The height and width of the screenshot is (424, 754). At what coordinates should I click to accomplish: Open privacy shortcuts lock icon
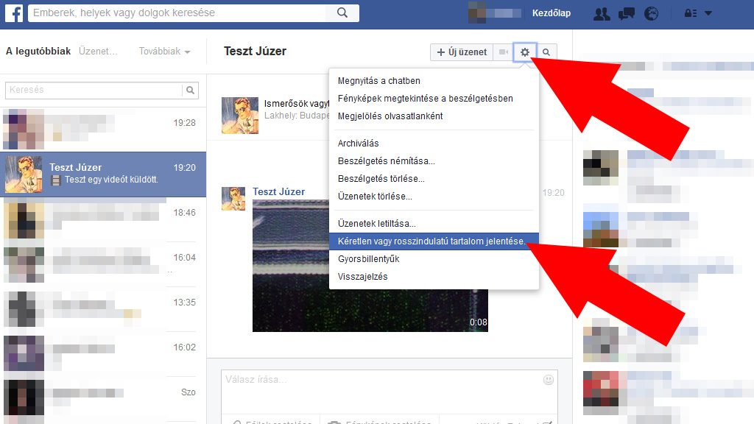[x=691, y=13]
